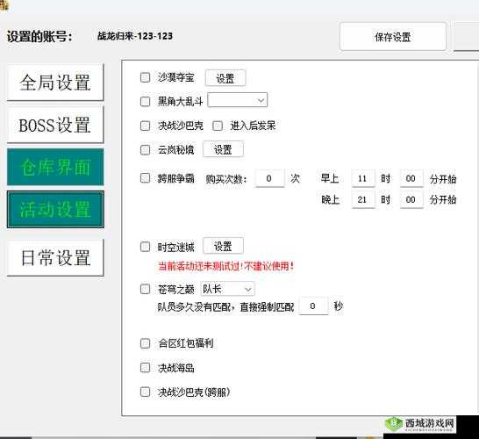Focus the 购买次数 input field

tap(270, 178)
